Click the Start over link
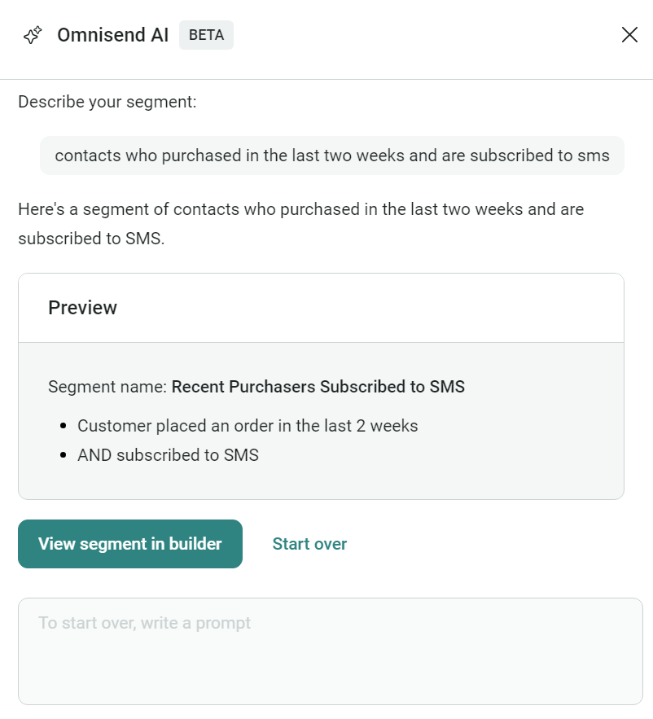 [309, 544]
